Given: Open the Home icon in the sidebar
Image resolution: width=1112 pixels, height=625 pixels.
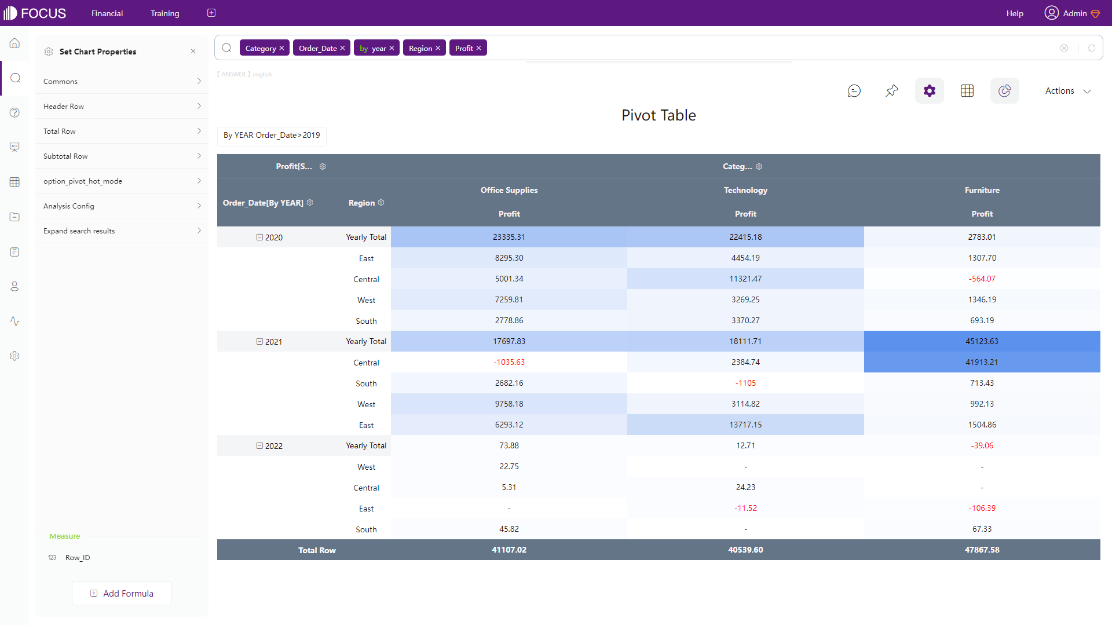Looking at the screenshot, I should (14, 43).
